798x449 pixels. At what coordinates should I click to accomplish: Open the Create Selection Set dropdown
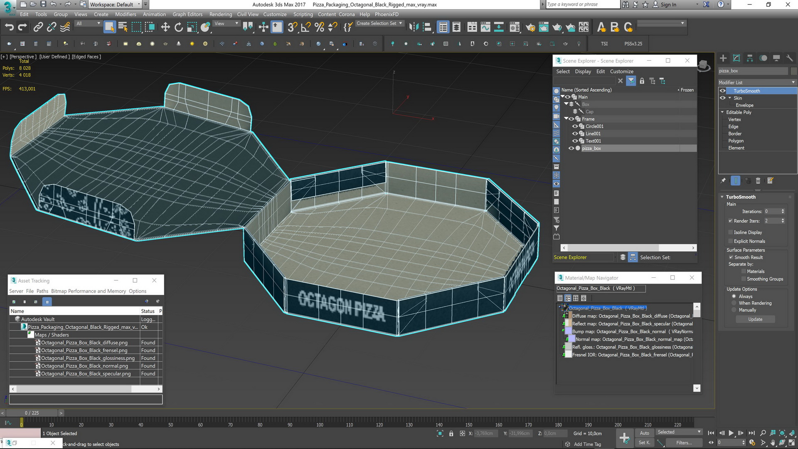click(379, 24)
